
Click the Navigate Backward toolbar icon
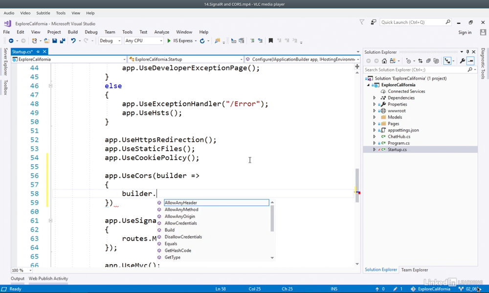click(11, 41)
